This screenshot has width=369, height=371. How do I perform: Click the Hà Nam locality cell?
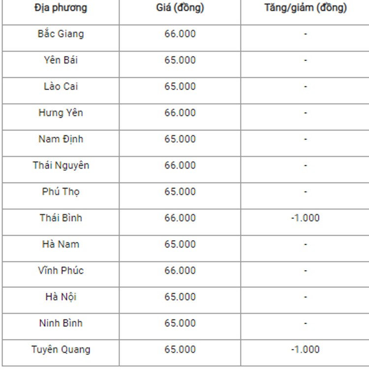click(x=61, y=244)
